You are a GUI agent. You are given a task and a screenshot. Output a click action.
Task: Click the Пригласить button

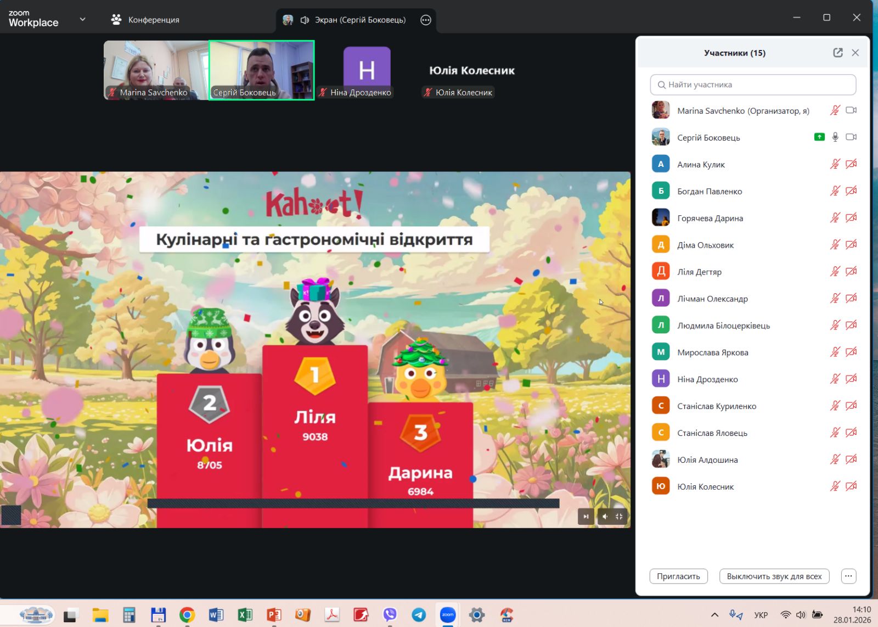[678, 576]
